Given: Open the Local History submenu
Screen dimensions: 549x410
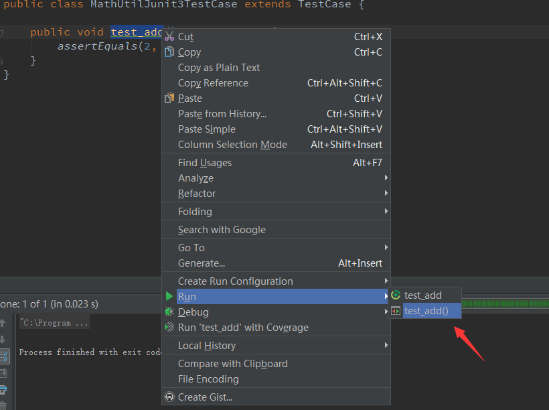Looking at the screenshot, I should [x=276, y=346].
